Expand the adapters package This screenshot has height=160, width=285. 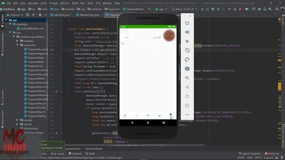[x=17, y=41]
